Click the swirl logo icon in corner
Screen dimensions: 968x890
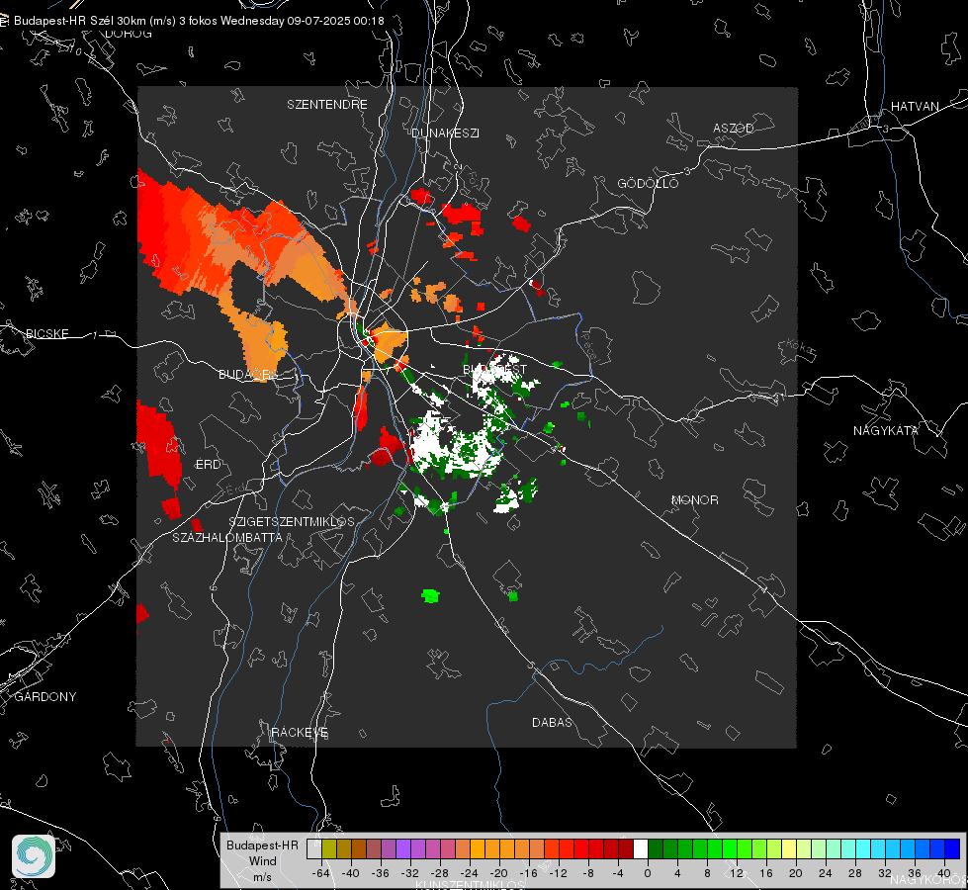(x=34, y=856)
